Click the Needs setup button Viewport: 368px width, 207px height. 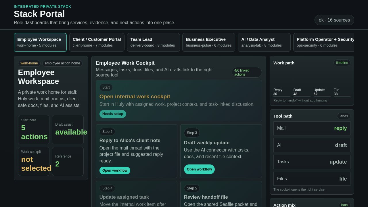(113, 114)
